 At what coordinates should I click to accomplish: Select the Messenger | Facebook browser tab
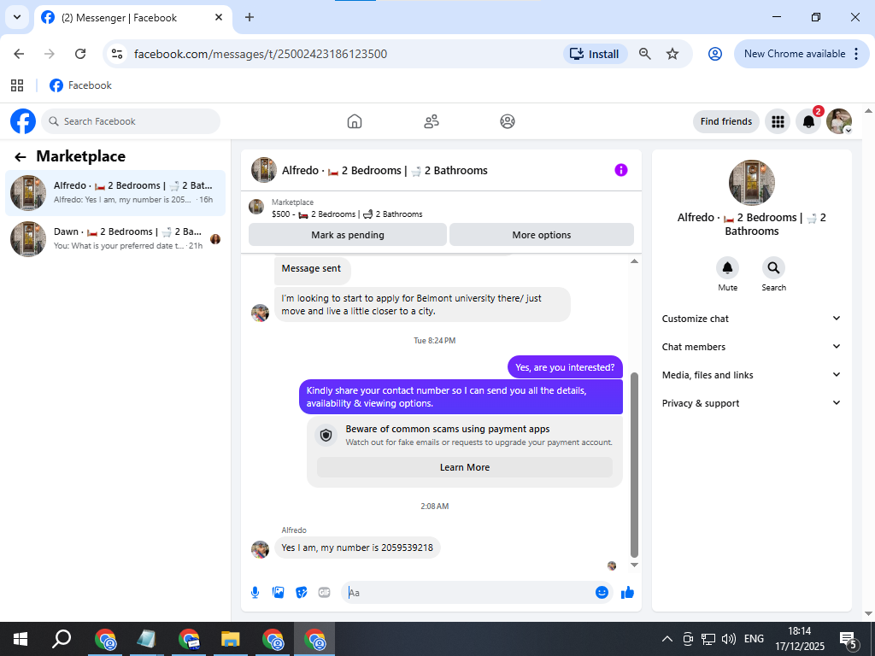tap(132, 18)
